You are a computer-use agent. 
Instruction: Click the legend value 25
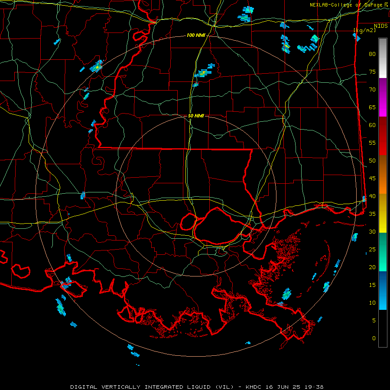pyautogui.click(x=372, y=250)
